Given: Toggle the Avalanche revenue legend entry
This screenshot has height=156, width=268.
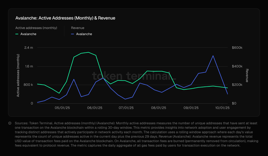Looking at the screenshot, I should 84,34.
